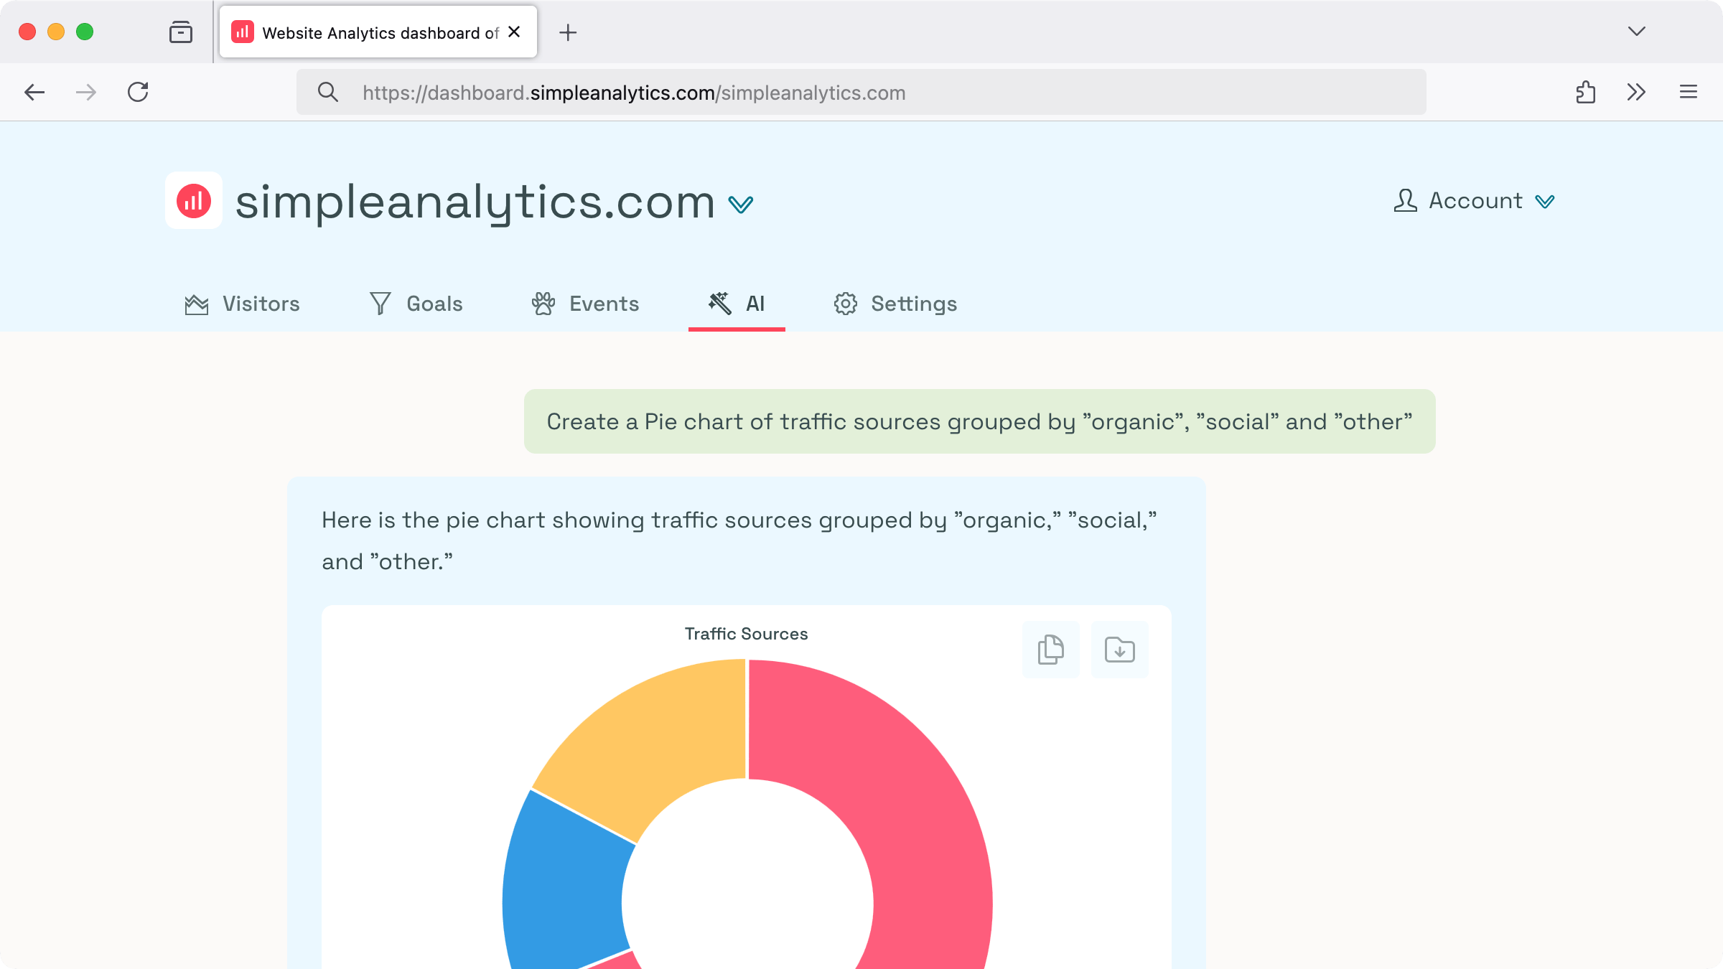Switch to the Visitors tab
Viewport: 1723px width, 969px height.
(242, 304)
